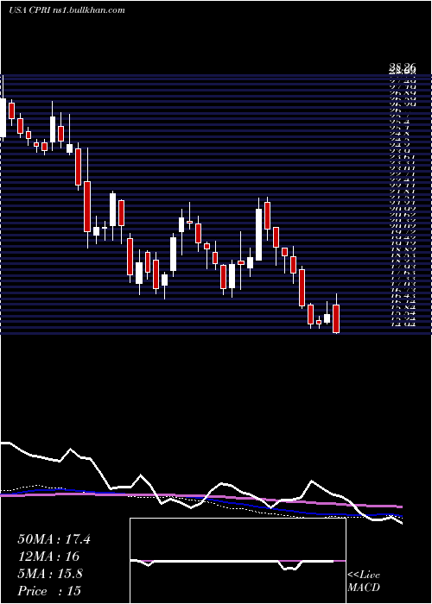
Task: Click the 28.26 top price axis label
Action: [403, 69]
